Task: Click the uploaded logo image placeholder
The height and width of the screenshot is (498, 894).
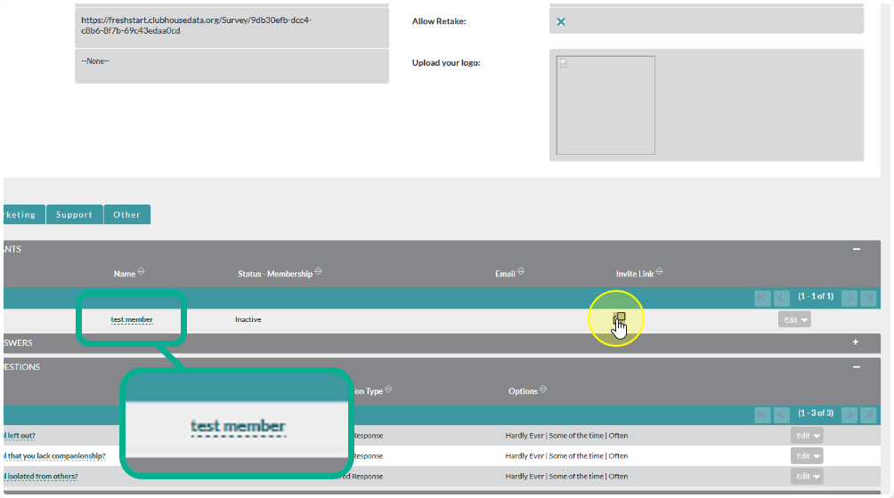Action: pos(605,105)
